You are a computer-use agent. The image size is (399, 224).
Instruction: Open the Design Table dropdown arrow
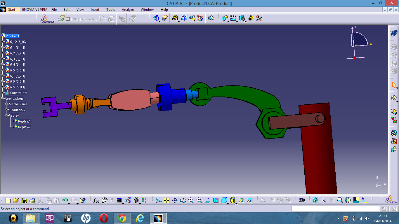point(123,203)
